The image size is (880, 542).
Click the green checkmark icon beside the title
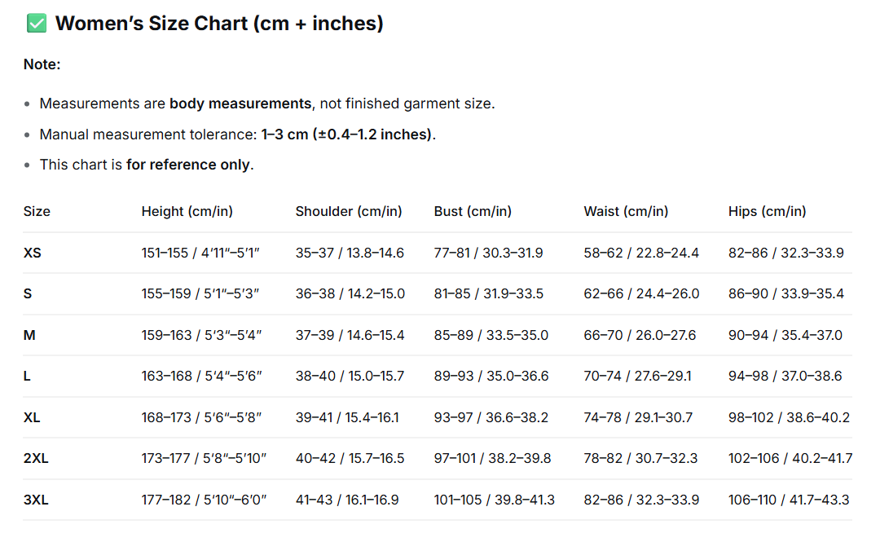pos(37,24)
